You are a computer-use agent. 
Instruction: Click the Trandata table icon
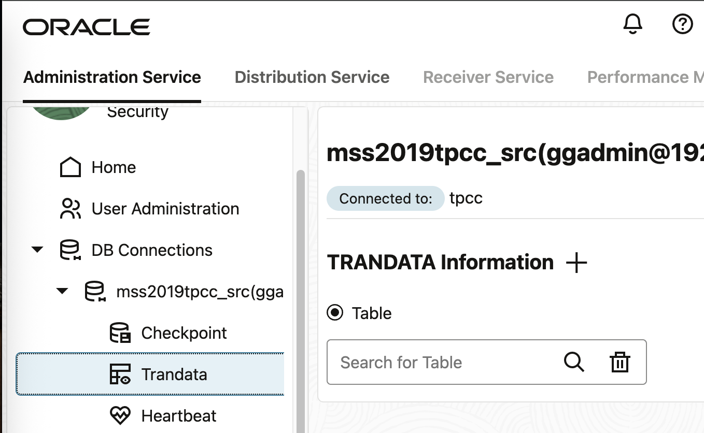click(x=120, y=374)
